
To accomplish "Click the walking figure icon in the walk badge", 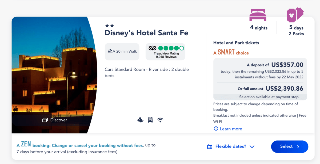I will (x=109, y=51).
